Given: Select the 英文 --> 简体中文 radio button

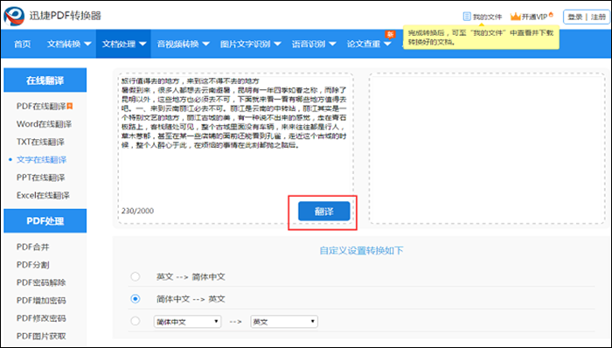Looking at the screenshot, I should pos(135,276).
